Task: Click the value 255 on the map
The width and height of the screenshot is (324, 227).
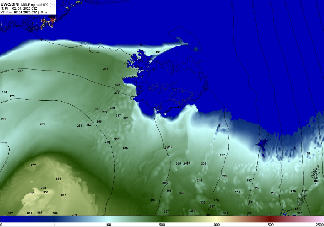Action: 99,122
